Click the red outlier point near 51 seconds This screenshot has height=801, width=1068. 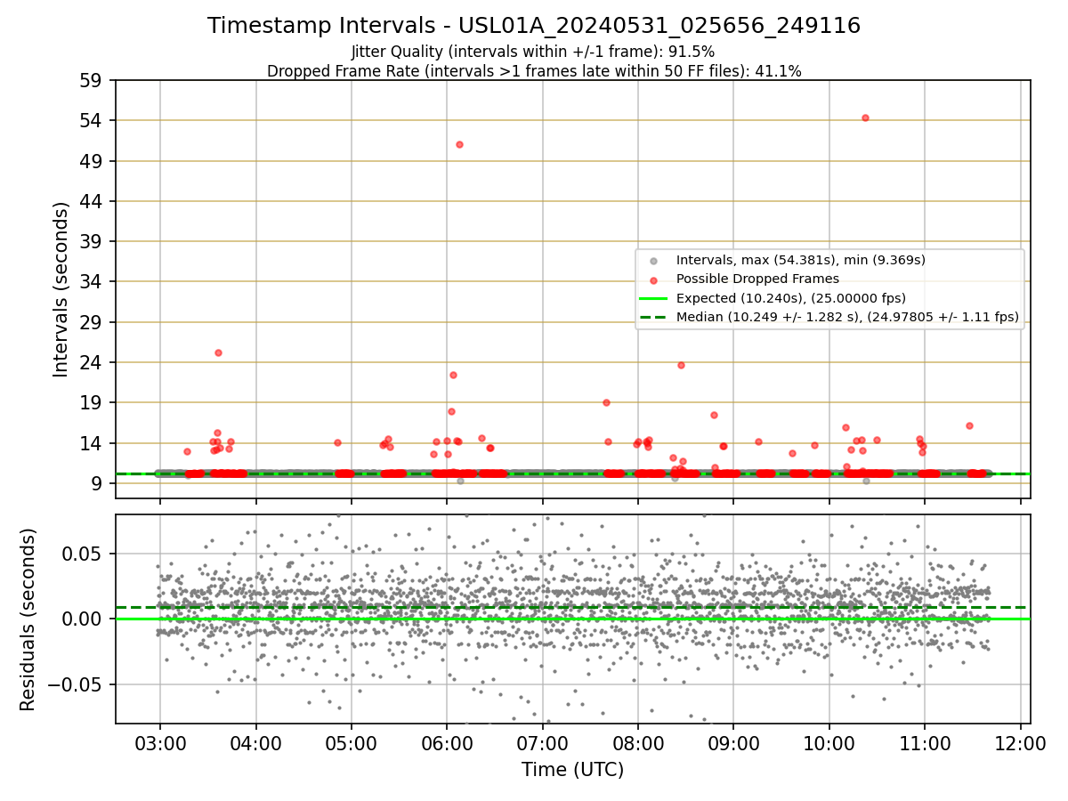[459, 144]
